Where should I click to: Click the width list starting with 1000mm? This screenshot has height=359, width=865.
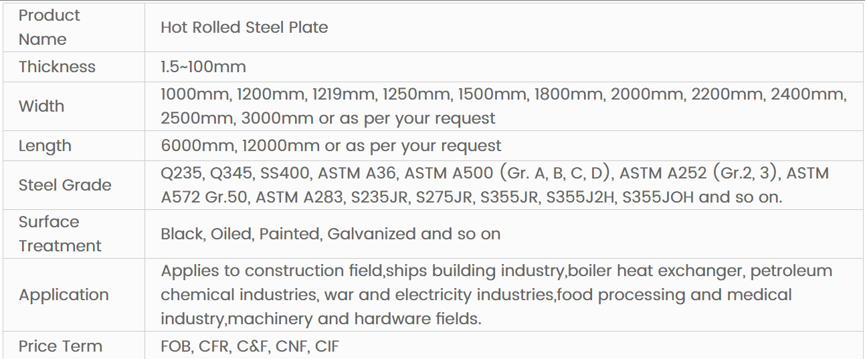point(504,94)
